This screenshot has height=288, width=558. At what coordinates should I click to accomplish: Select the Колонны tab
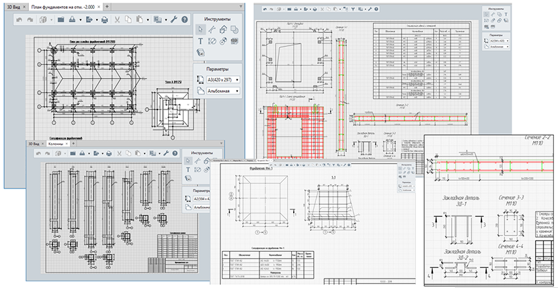(56, 144)
